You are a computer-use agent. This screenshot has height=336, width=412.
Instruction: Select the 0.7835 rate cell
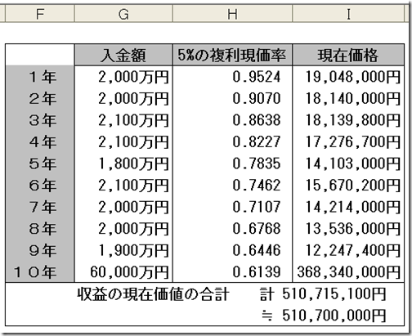coord(232,164)
